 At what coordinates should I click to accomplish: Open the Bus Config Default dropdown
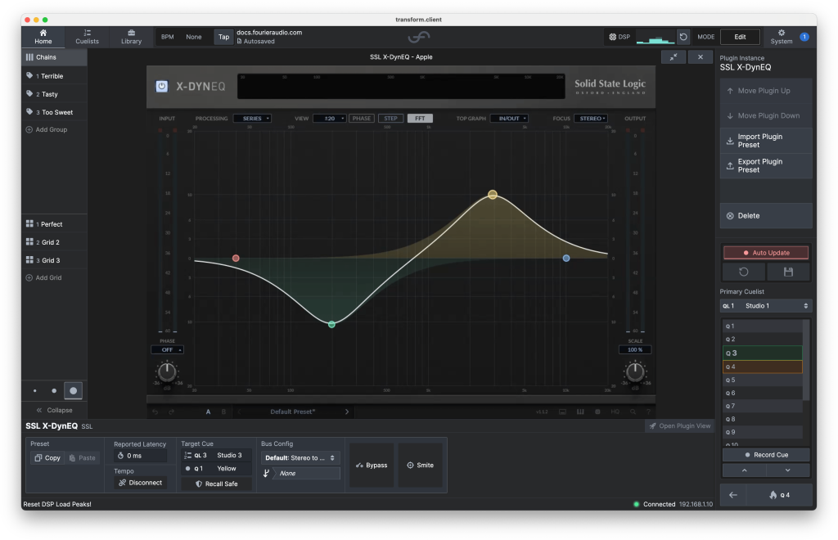pyautogui.click(x=300, y=458)
